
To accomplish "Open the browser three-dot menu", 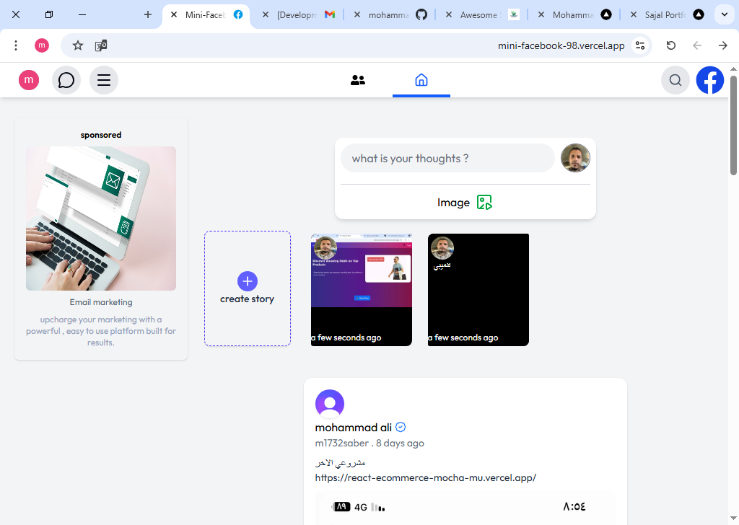I will pos(16,45).
